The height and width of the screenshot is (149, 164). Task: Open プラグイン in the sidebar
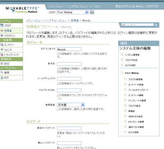coord(11,36)
